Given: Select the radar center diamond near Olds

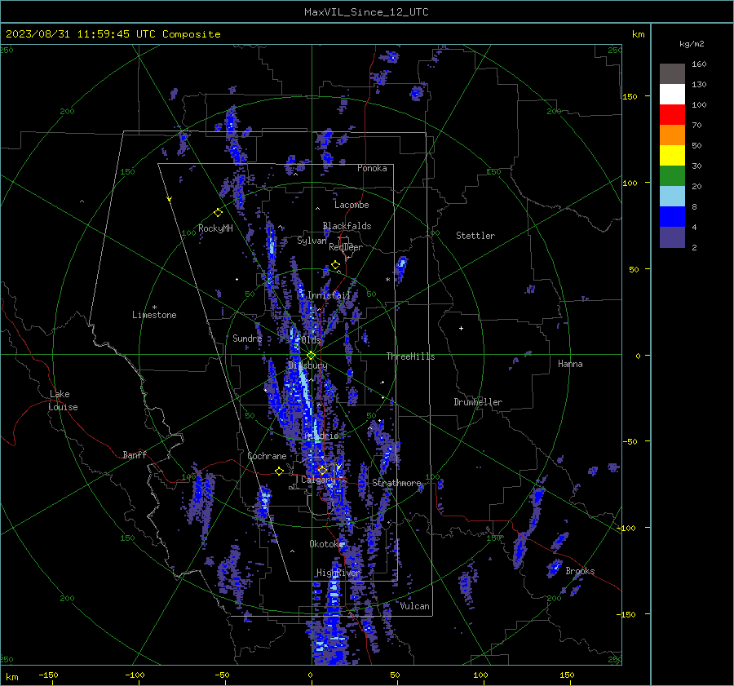Looking at the screenshot, I should tap(311, 356).
